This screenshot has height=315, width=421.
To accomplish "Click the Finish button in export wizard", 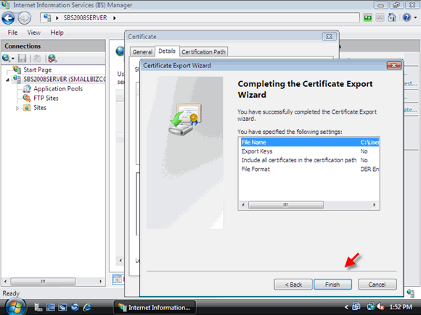I will tap(332, 285).
